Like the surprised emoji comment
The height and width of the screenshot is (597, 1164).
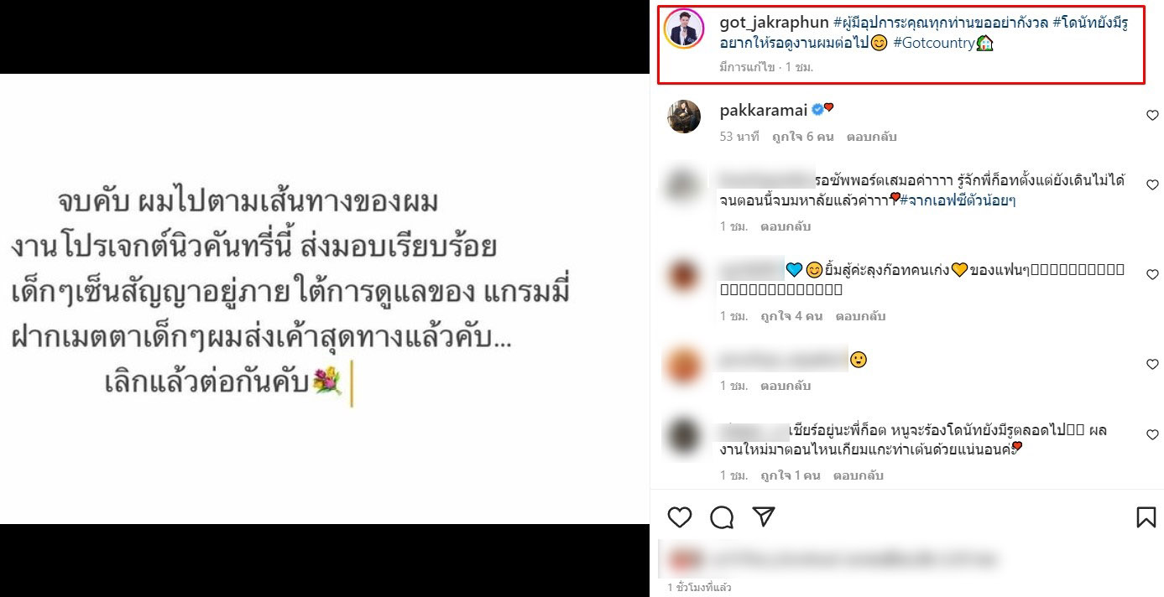pyautogui.click(x=1152, y=364)
